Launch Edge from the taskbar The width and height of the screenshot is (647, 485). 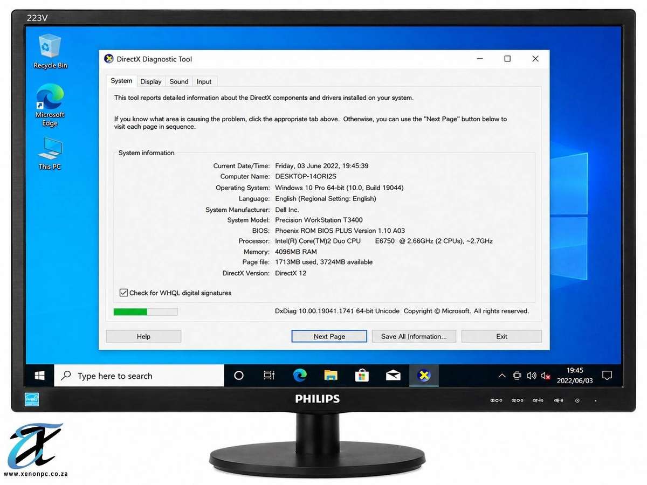[x=300, y=376]
